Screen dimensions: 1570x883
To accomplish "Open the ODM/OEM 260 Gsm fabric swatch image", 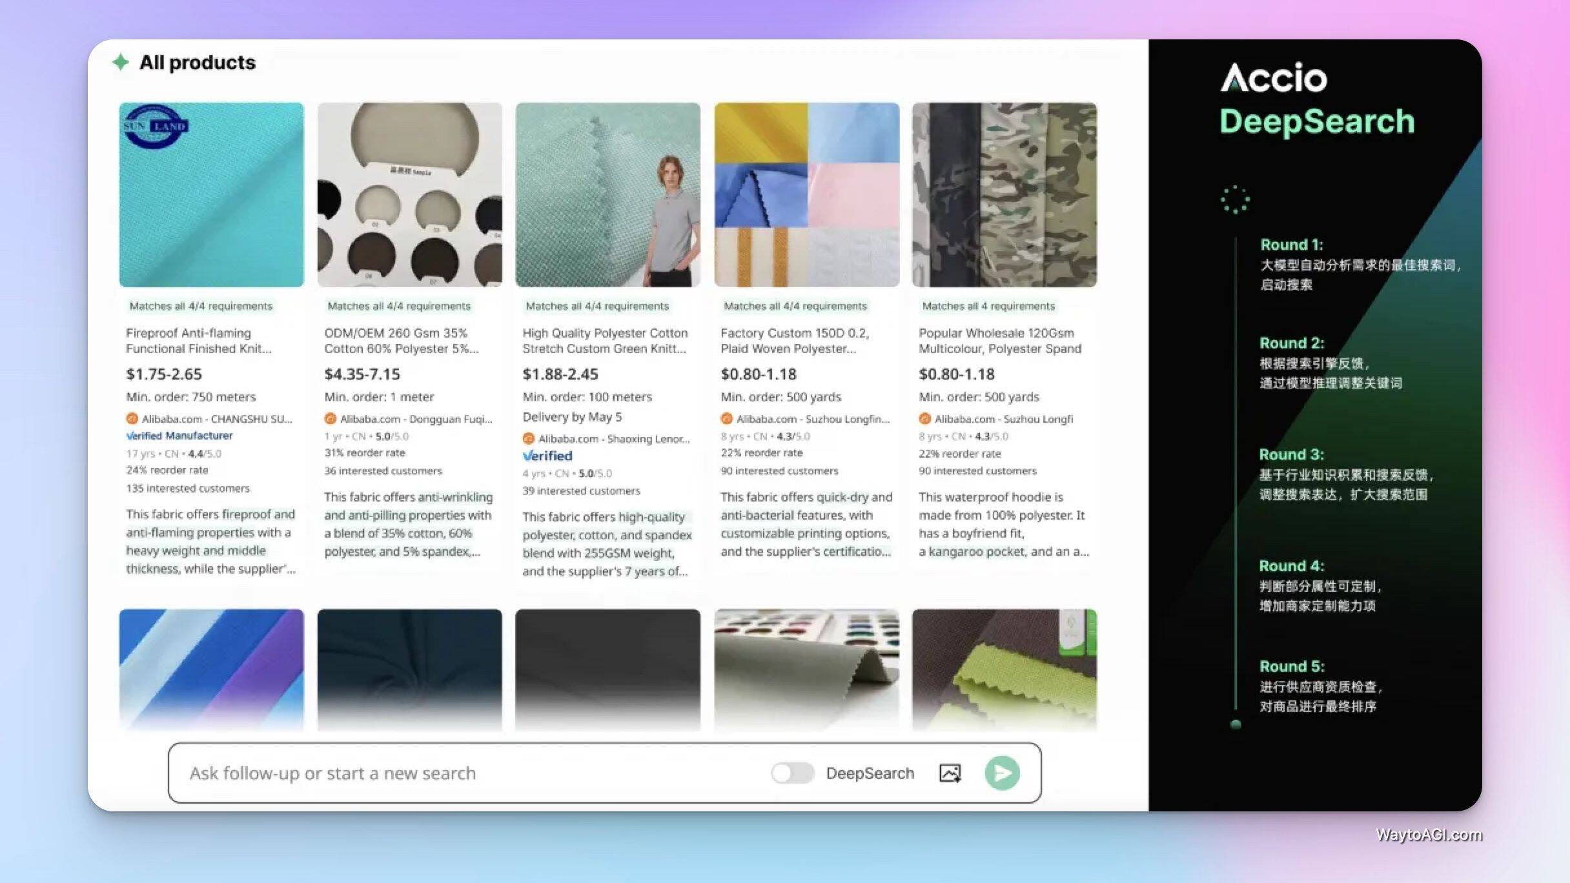I will [x=409, y=194].
